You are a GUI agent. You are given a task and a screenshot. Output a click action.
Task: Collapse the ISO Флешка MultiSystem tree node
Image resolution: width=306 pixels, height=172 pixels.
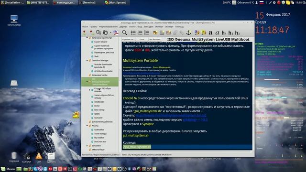[87, 82]
